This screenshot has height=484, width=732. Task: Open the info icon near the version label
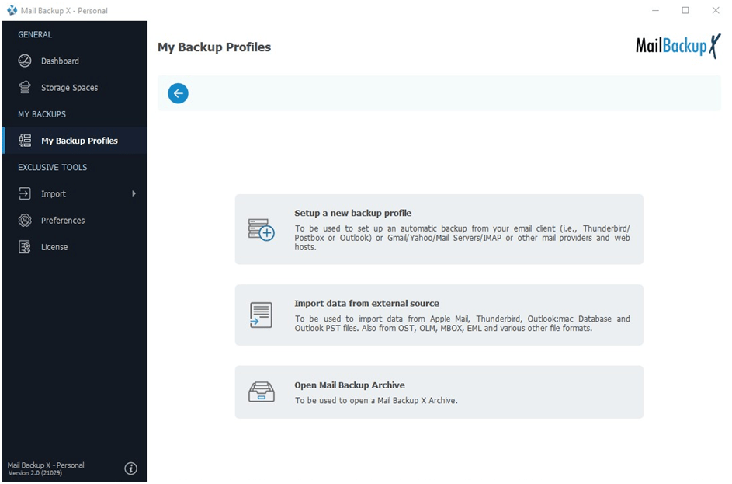(130, 468)
